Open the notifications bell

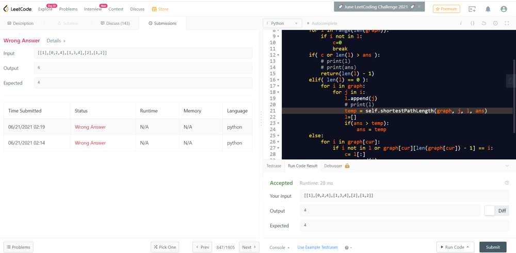click(x=488, y=9)
